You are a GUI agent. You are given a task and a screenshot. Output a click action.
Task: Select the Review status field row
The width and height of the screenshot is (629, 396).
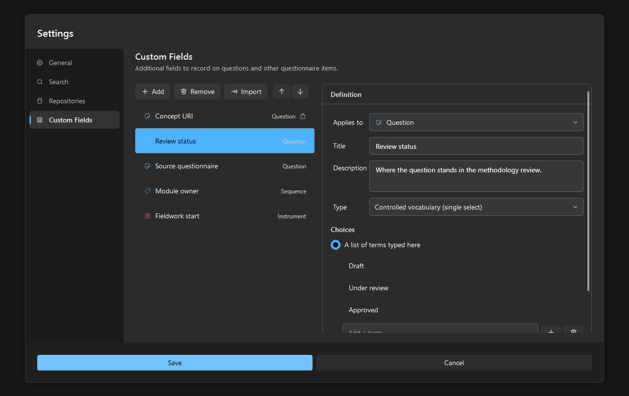(x=225, y=141)
